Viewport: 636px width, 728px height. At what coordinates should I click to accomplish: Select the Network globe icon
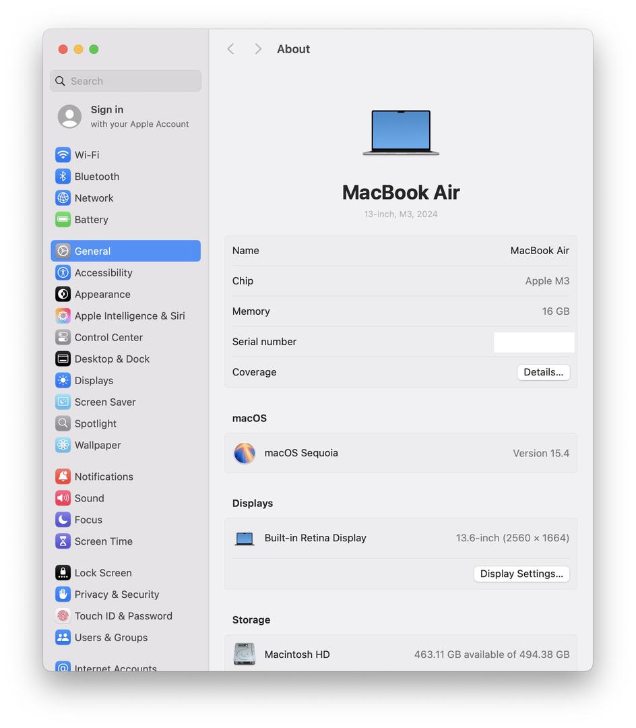coord(63,198)
